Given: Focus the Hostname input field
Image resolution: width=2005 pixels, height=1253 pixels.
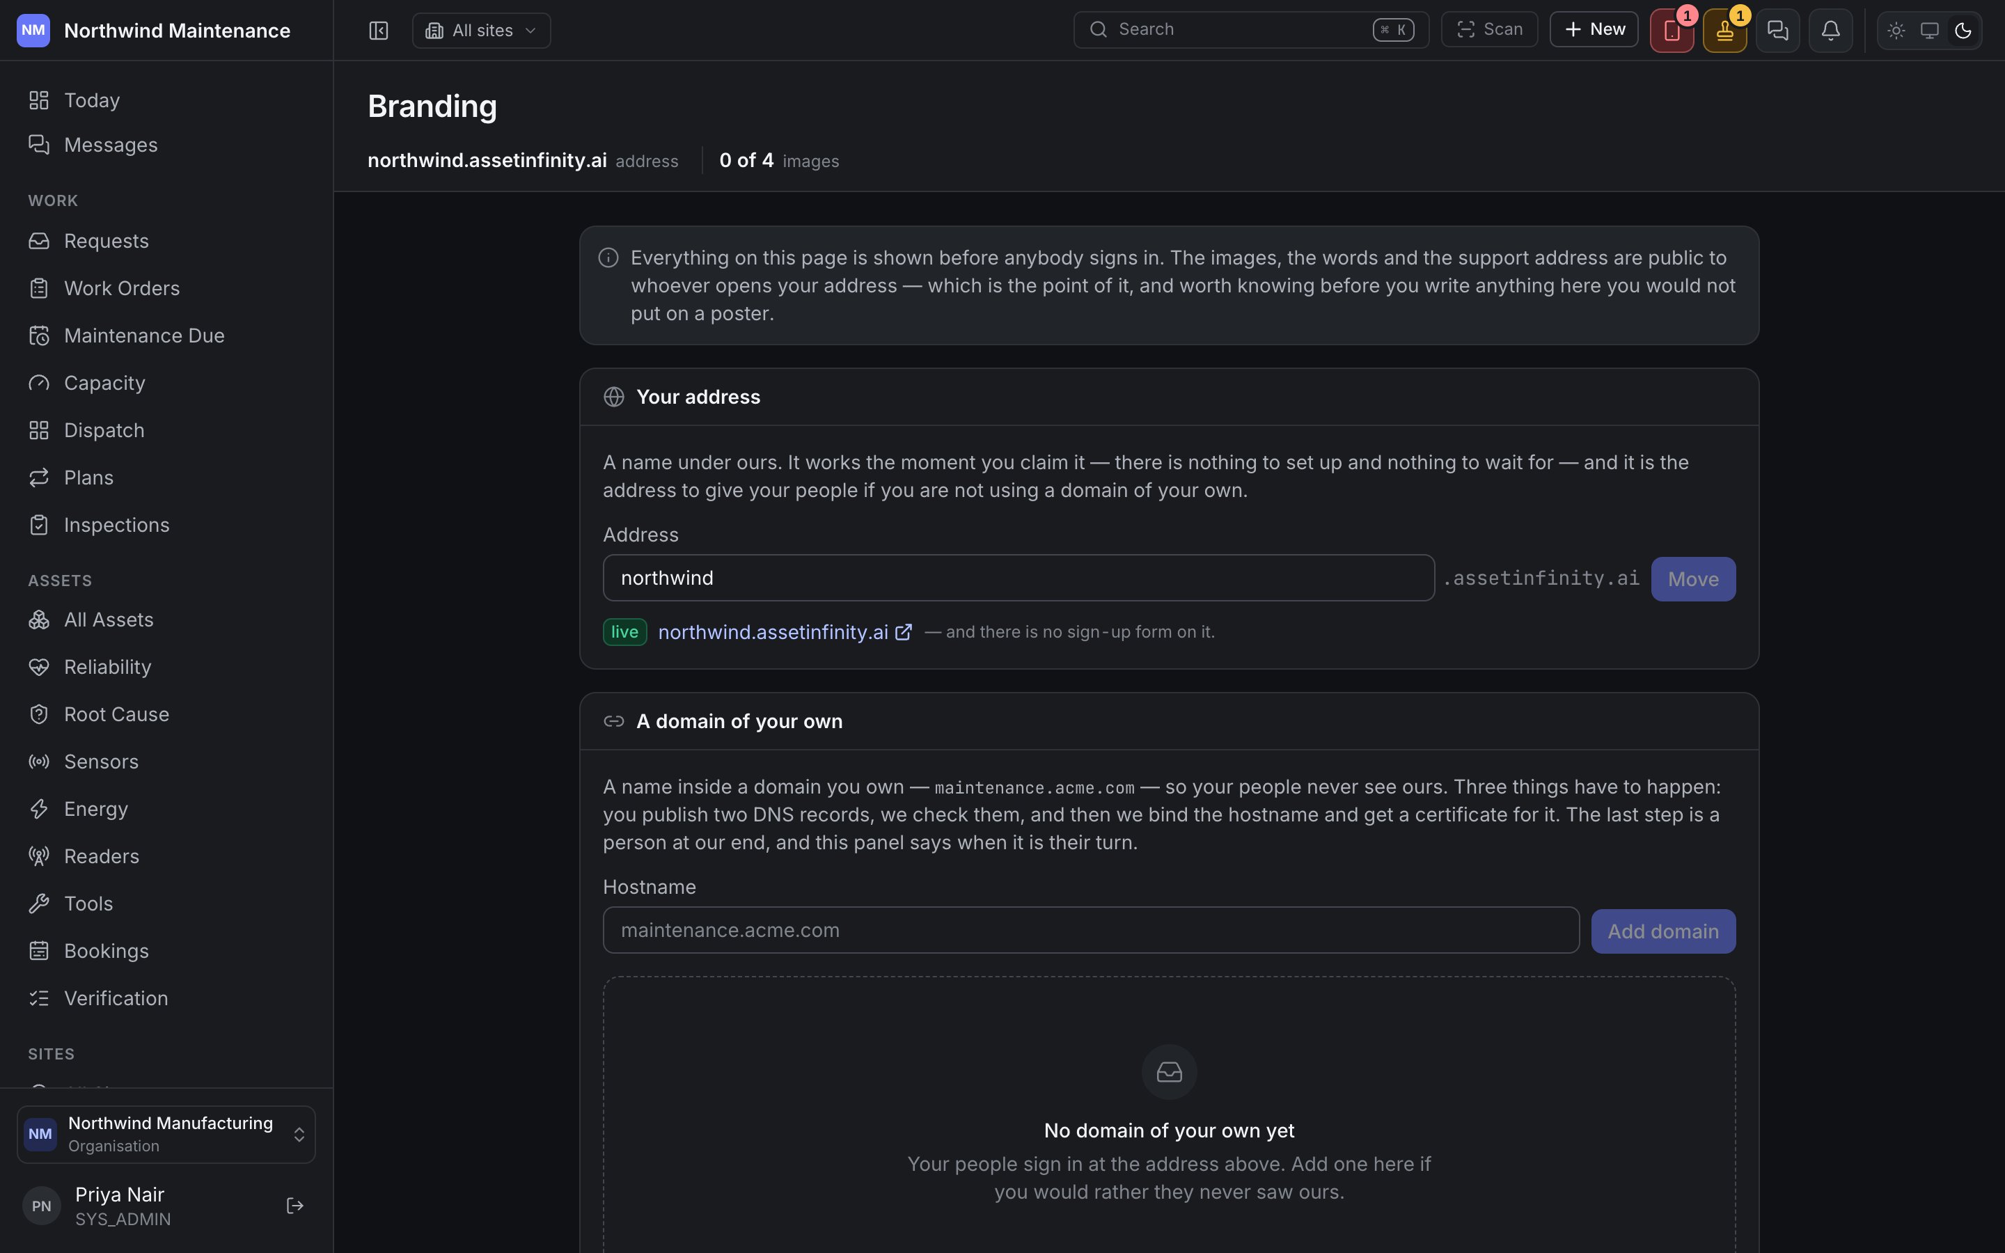Looking at the screenshot, I should 1090,930.
